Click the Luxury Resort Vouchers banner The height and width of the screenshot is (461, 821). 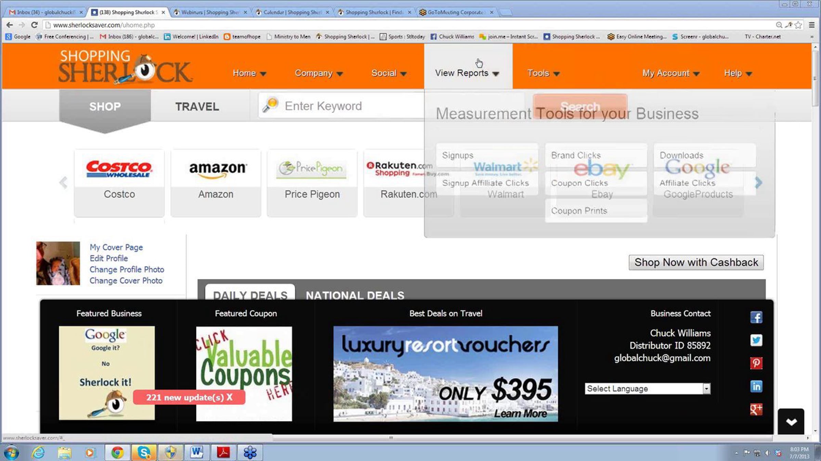tap(445, 374)
